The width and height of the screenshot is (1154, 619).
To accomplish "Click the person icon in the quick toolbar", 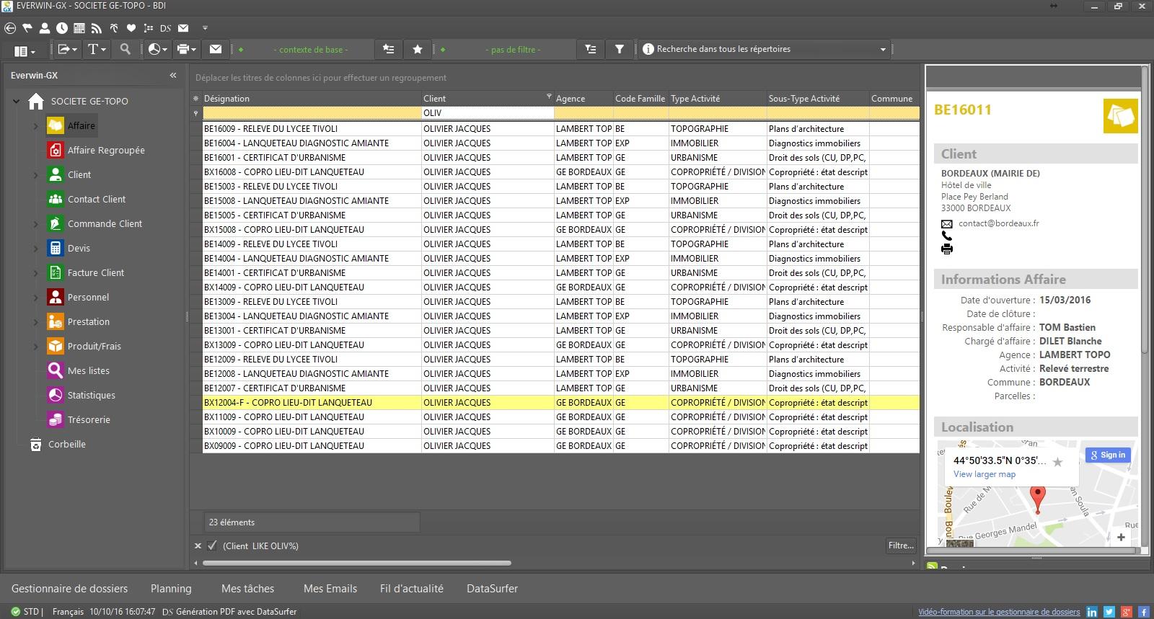I will click(x=45, y=28).
